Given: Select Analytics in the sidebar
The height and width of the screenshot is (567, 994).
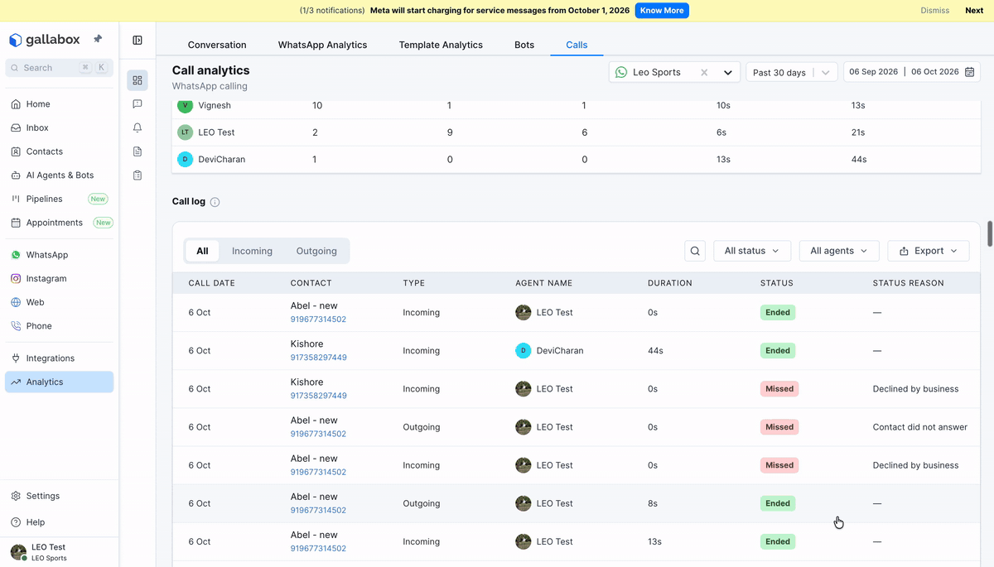Looking at the screenshot, I should click(x=59, y=382).
